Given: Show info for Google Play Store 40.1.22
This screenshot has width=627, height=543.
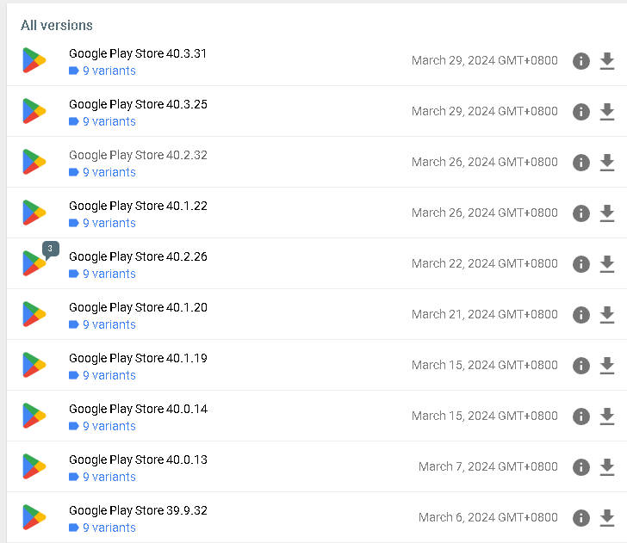Looking at the screenshot, I should [581, 213].
